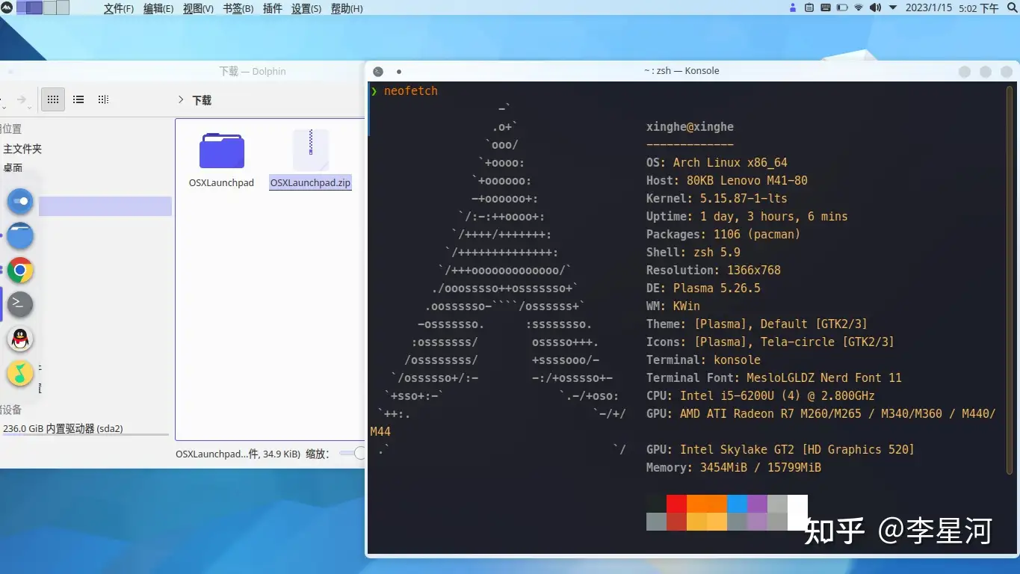Screen dimensions: 1020x574
Task: Open the 书签(B) menu
Action: (x=238, y=9)
